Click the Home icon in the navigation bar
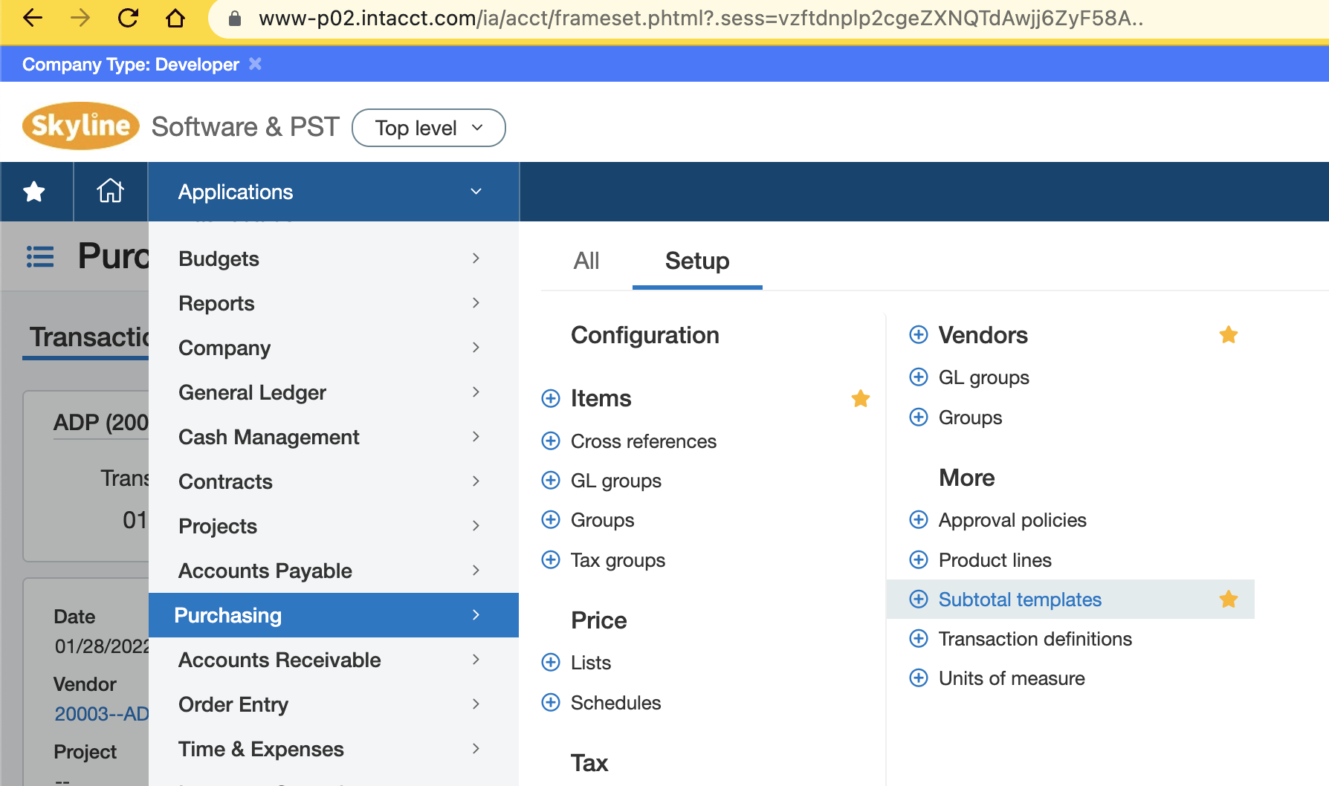 (110, 191)
